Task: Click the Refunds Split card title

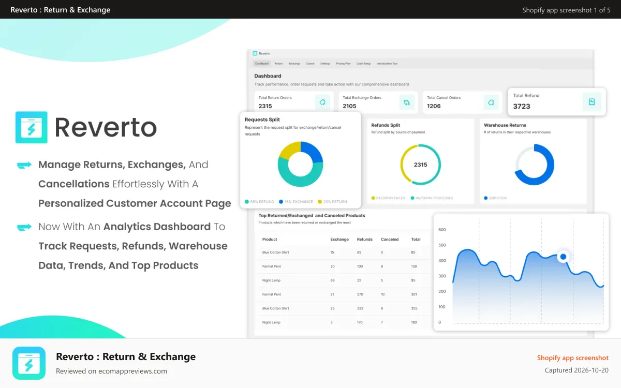Action: [386, 125]
